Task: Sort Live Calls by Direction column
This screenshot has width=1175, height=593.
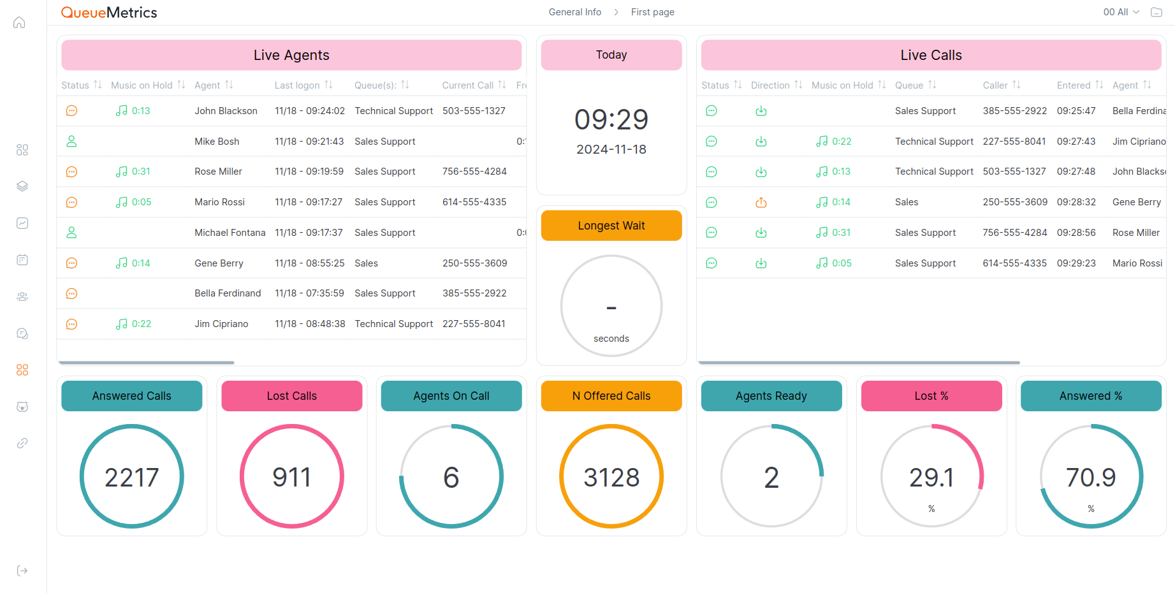Action: pos(798,85)
